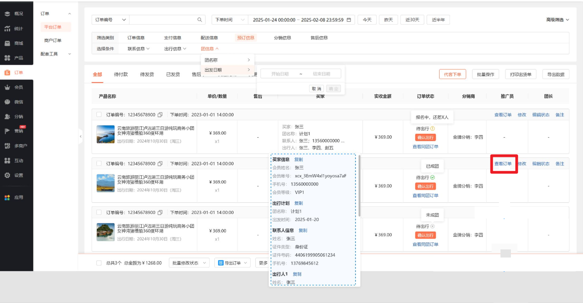Filter orders by 昨天

(x=389, y=20)
